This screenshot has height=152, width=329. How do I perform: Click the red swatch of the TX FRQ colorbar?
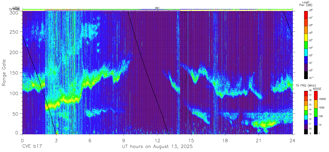(x=306, y=94)
